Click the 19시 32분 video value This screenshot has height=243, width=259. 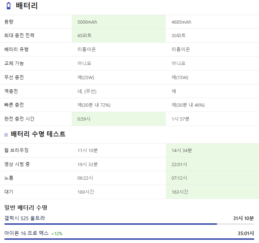point(87,164)
